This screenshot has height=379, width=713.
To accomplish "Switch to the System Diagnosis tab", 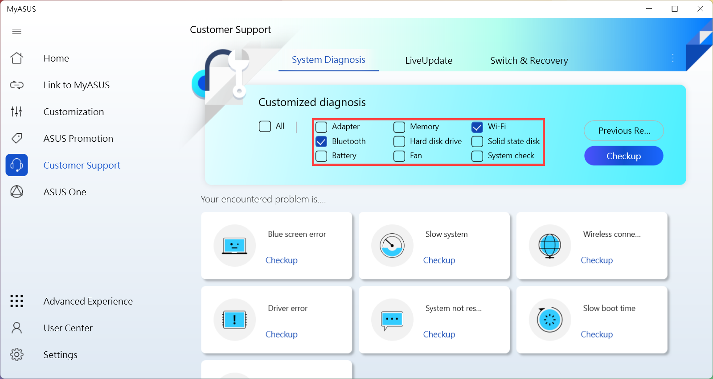I will (x=328, y=60).
